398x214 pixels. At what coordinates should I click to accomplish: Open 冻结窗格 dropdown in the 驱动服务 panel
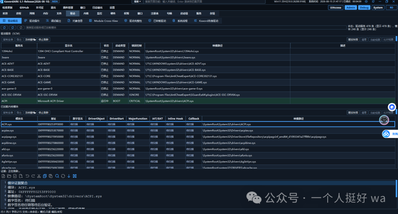coord(30,39)
